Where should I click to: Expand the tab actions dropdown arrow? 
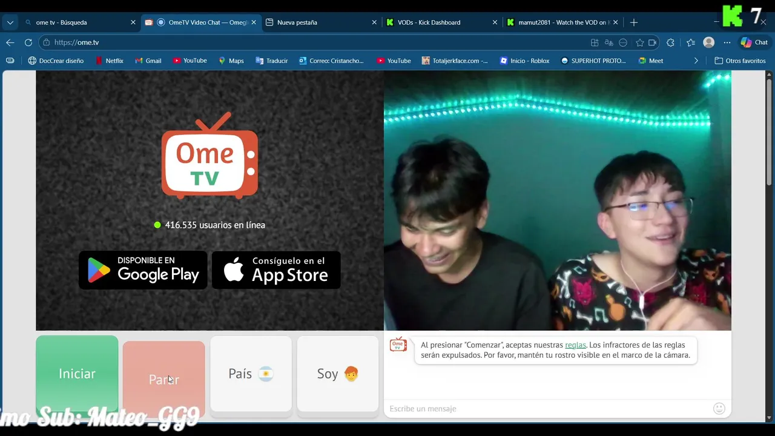[10, 22]
